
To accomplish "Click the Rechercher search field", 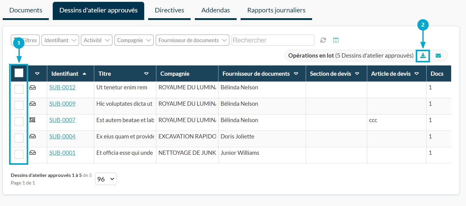I will coord(273,40).
